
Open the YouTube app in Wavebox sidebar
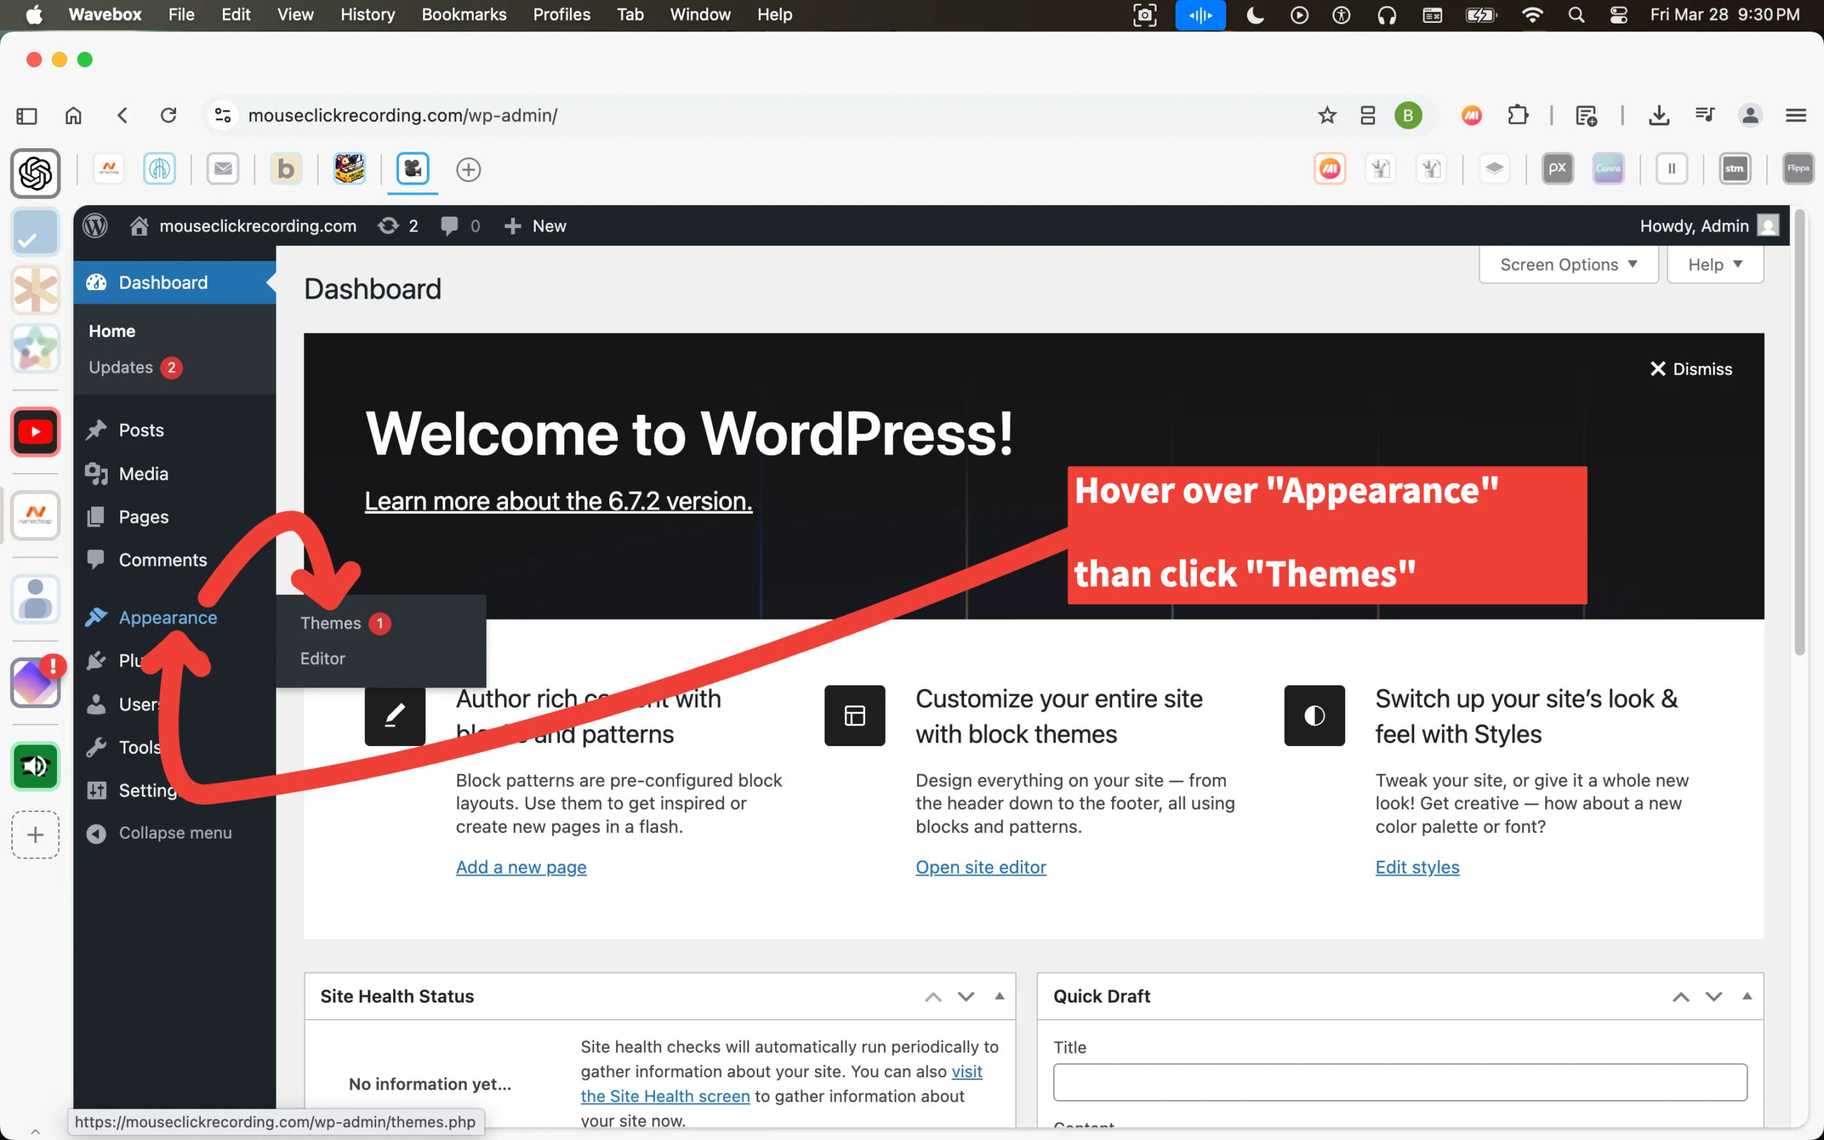35,432
